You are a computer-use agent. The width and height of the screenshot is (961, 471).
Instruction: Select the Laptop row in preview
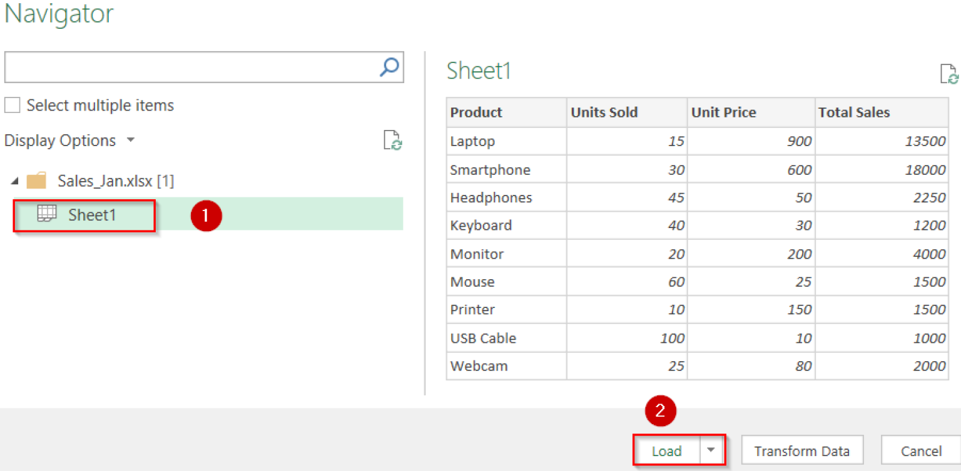pyautogui.click(x=472, y=141)
